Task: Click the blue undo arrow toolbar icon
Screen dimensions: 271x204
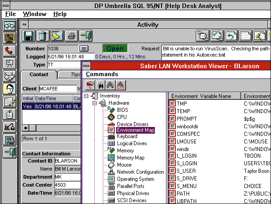Action: click(231, 36)
